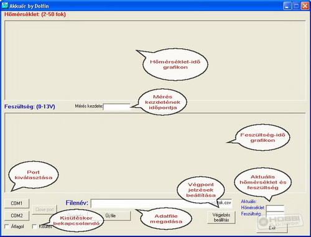Click inside the Hőmérséklet graph panel
Viewport: 311px width, 237px height.
(x=83, y=60)
